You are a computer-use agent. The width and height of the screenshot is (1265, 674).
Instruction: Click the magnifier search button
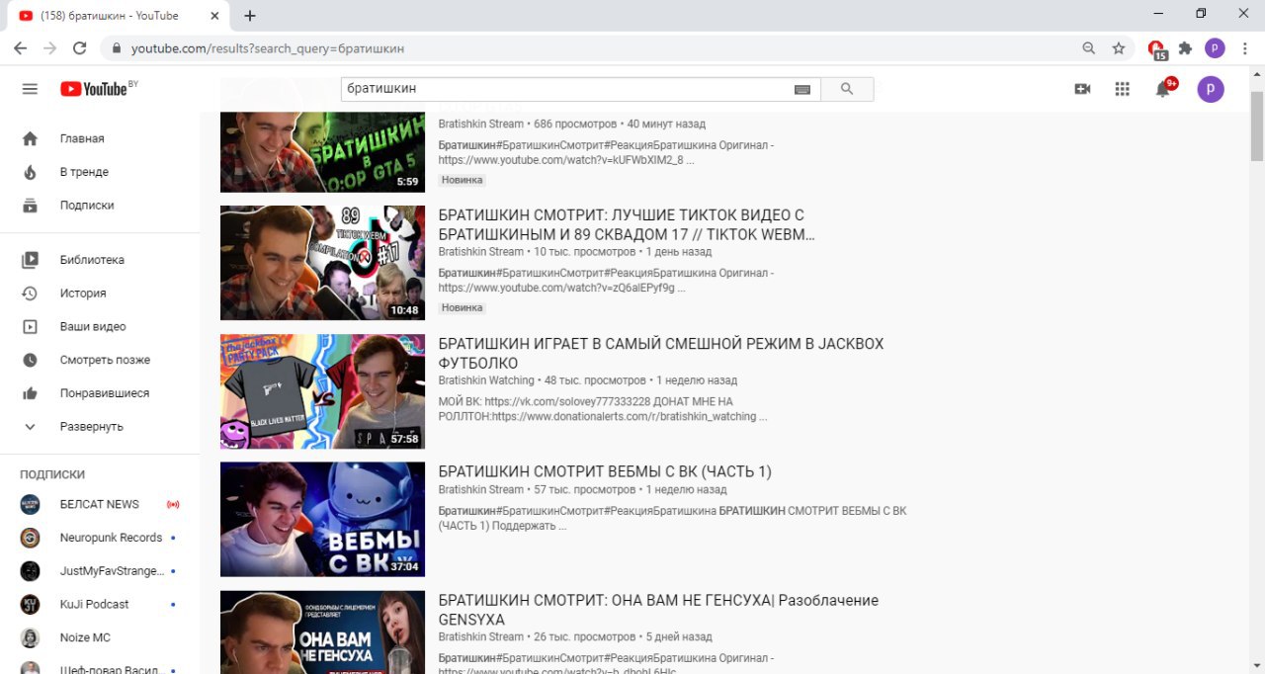847,89
